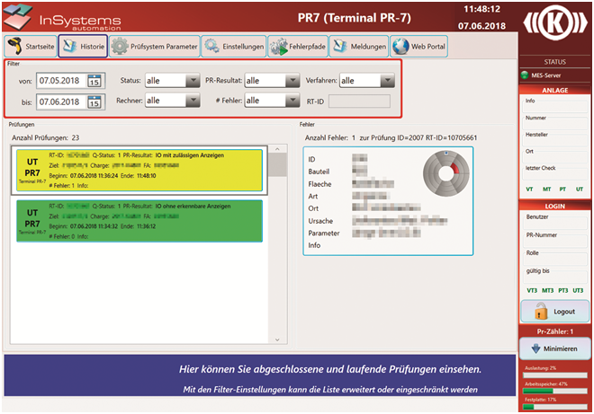Click the 'IO mit zulässigen Anzeigen' result text
This screenshot has width=594, height=414.
coord(189,155)
